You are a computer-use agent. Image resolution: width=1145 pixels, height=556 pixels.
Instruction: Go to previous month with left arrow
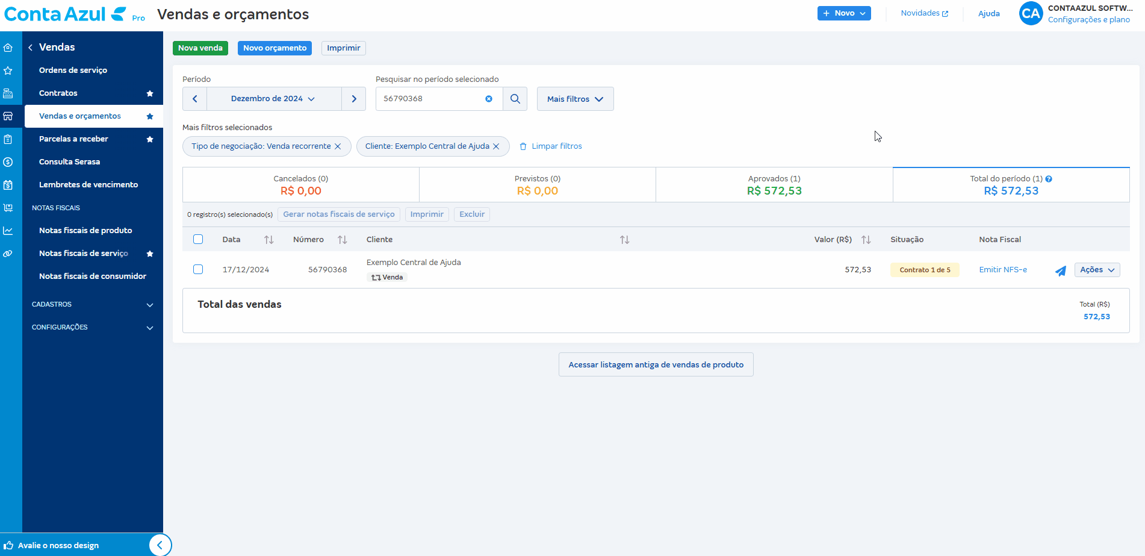click(x=195, y=99)
